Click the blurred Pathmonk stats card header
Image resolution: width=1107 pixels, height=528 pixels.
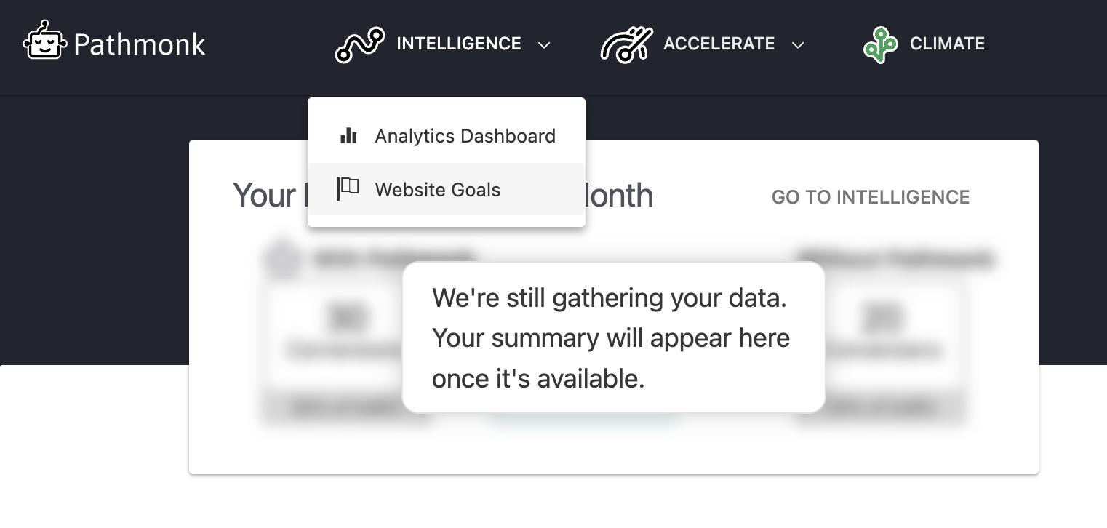point(378,258)
